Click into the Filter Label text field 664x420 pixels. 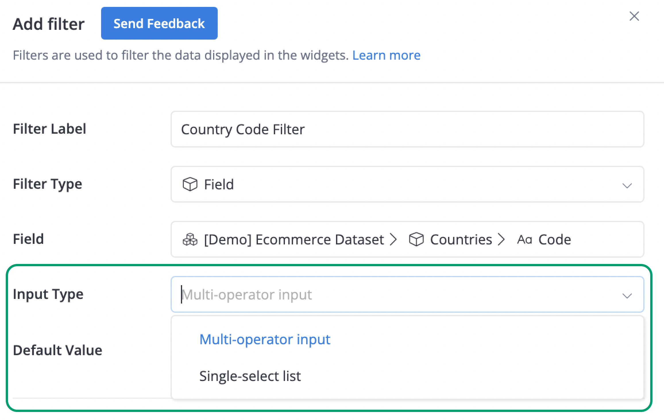point(407,129)
